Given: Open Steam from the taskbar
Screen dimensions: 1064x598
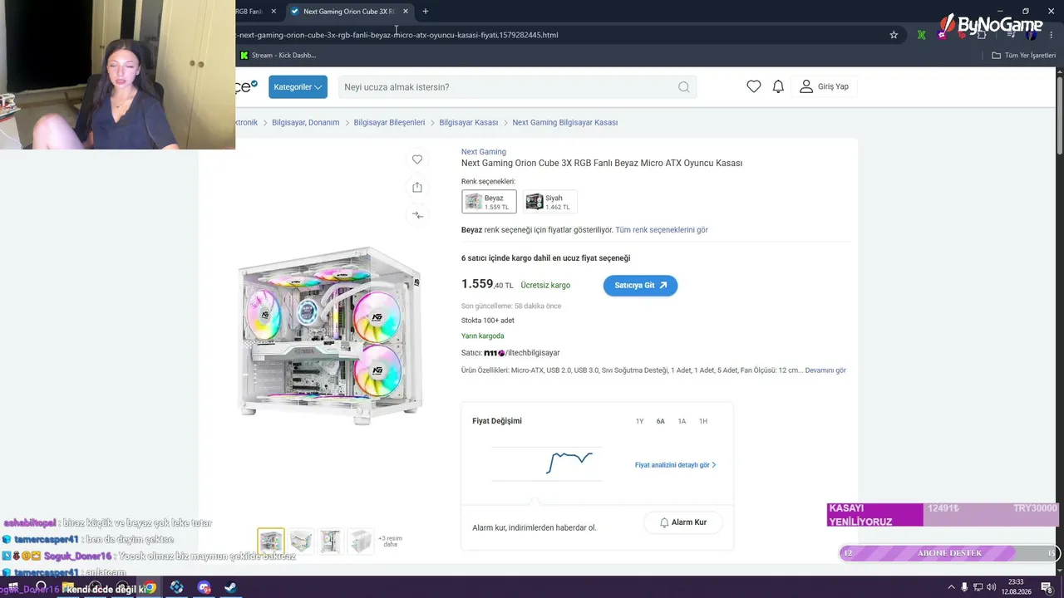Looking at the screenshot, I should [x=230, y=587].
